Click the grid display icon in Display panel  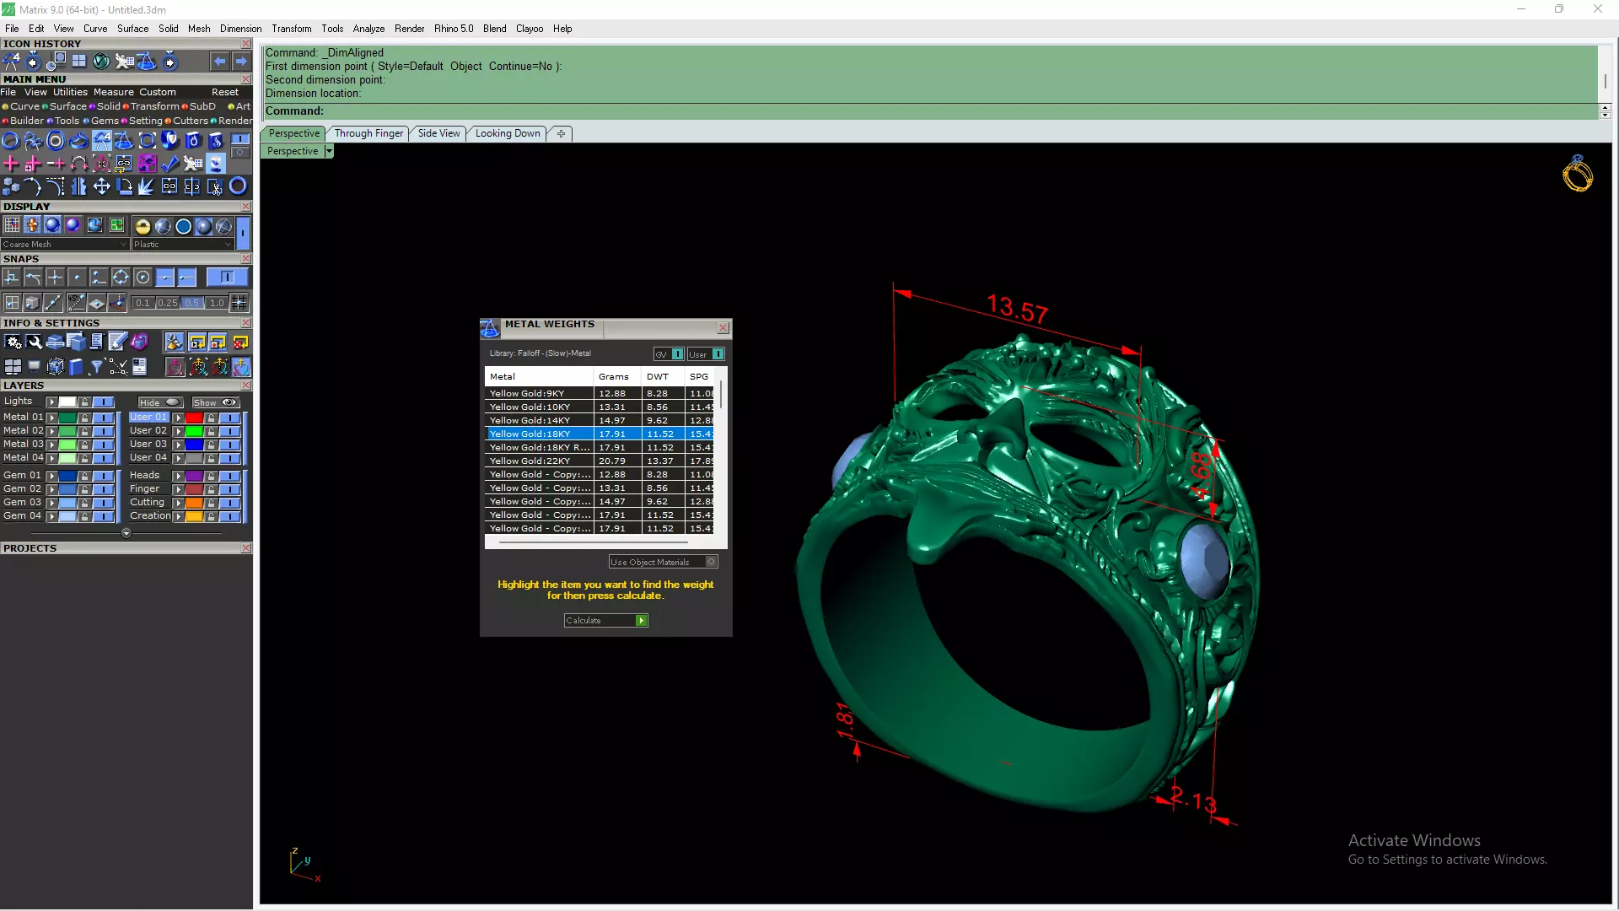point(12,225)
